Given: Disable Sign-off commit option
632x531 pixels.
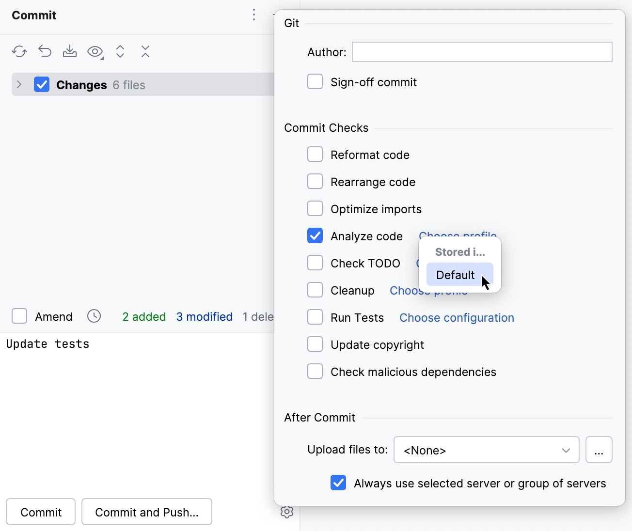Looking at the screenshot, I should [315, 81].
